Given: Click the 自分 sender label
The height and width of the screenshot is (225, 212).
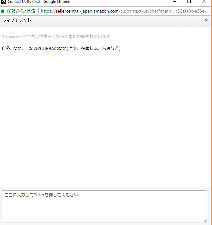Looking at the screenshot, I should tap(6, 49).
